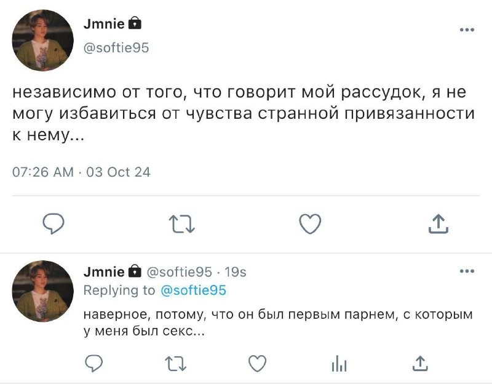492x384 pixels.
Task: Open reply icon under the second tweet
Action: pyautogui.click(x=94, y=363)
